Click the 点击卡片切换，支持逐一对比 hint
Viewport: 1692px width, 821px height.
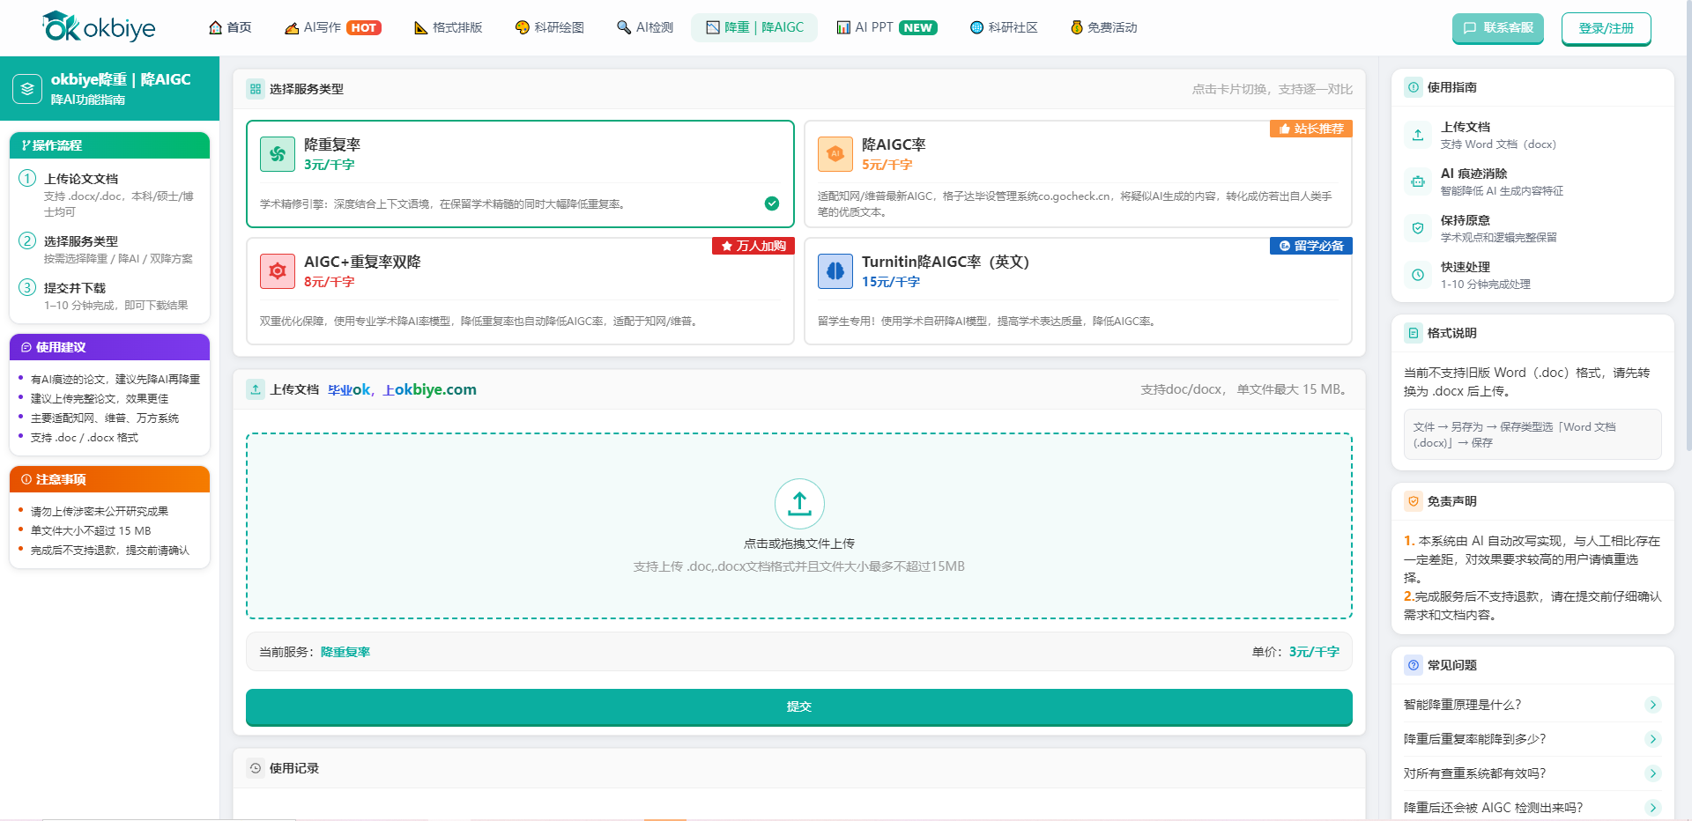click(x=1272, y=89)
